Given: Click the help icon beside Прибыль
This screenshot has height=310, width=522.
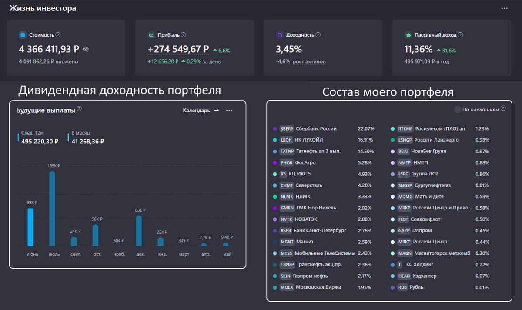Looking at the screenshot, I should (x=183, y=35).
